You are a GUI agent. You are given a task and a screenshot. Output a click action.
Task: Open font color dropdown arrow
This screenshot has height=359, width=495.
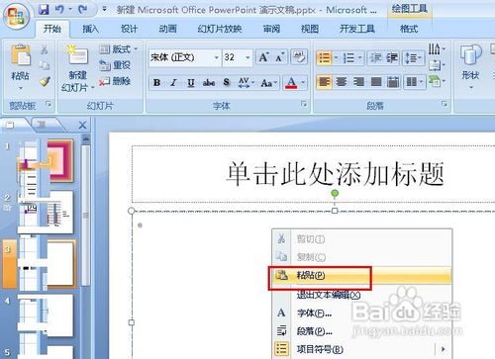303,82
